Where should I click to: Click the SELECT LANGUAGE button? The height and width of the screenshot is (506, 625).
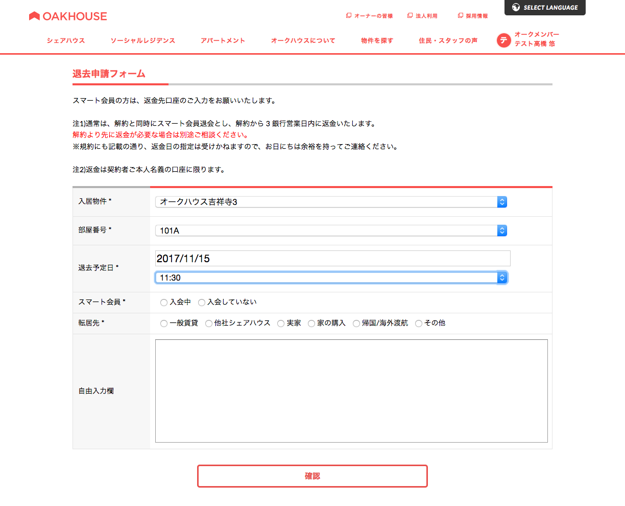[x=545, y=8]
